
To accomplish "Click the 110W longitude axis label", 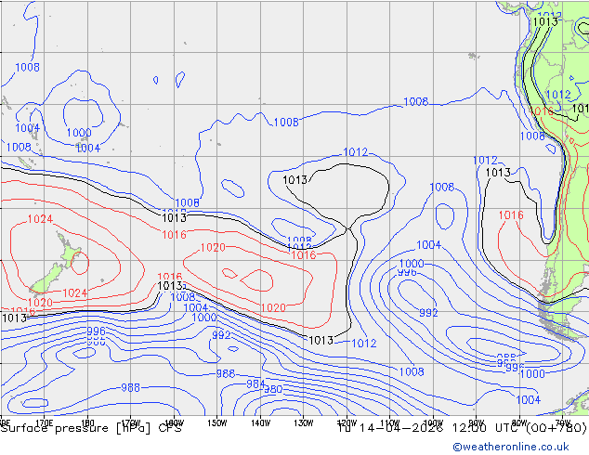I will coord(390,423).
